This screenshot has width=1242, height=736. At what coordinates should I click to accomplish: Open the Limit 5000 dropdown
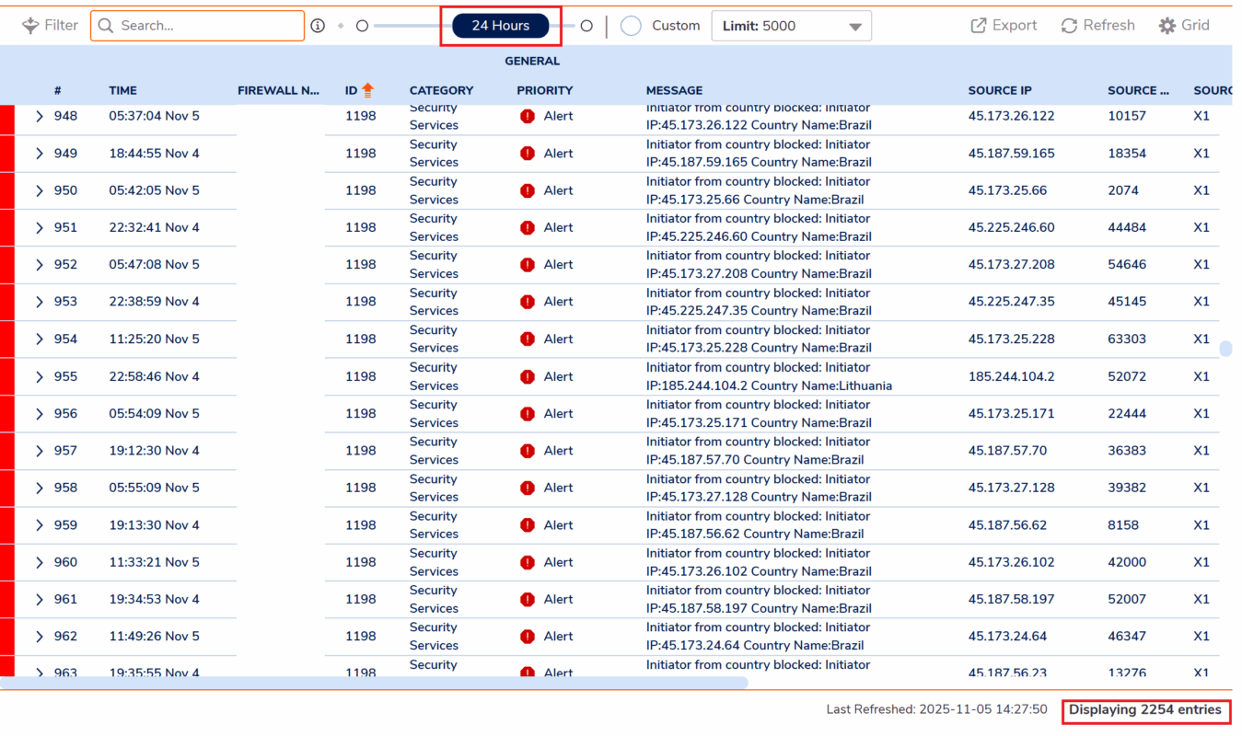[791, 26]
